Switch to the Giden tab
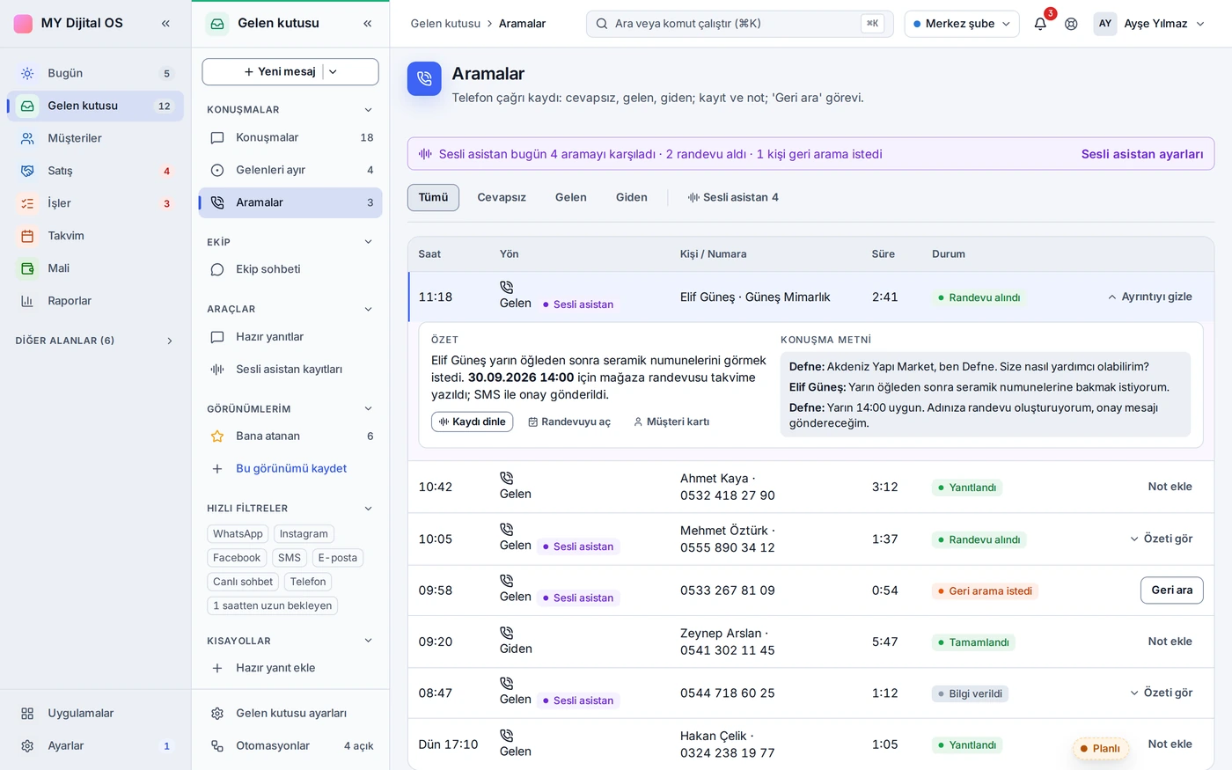The height and width of the screenshot is (770, 1232). coord(632,197)
